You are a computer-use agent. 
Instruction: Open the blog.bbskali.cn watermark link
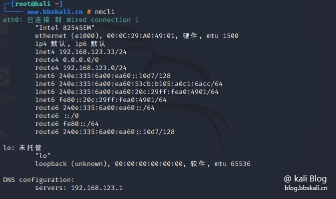point(306,188)
